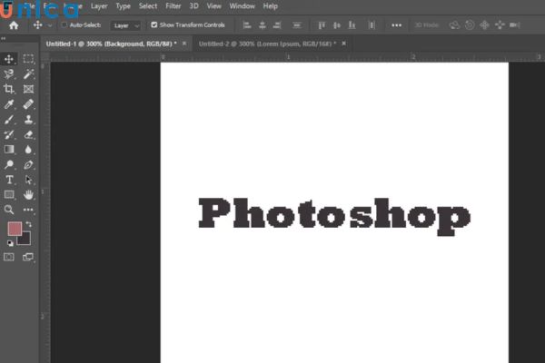Image resolution: width=545 pixels, height=363 pixels.
Task: Click the Home button in options bar
Action: pos(13,25)
